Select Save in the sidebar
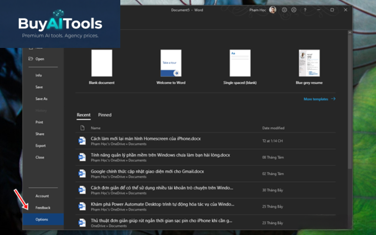 pyautogui.click(x=39, y=87)
